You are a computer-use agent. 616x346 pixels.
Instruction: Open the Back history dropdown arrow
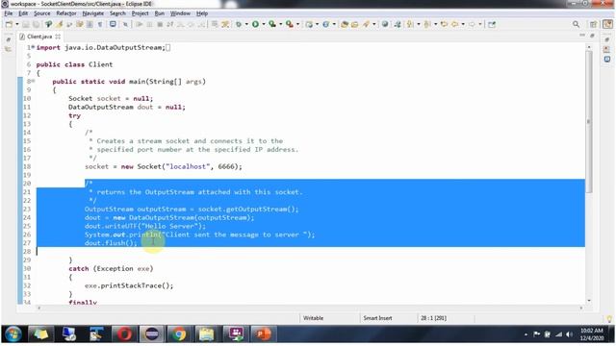pyautogui.click(x=463, y=24)
